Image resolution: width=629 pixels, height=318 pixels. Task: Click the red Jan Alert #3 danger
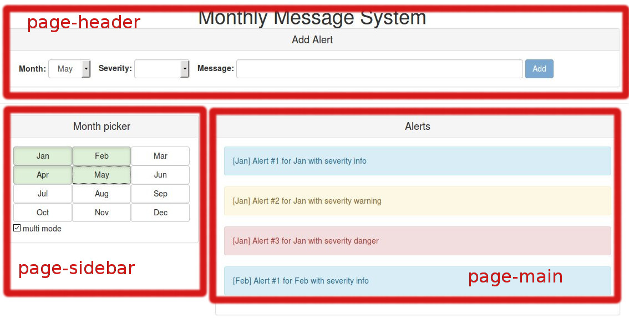pos(417,241)
